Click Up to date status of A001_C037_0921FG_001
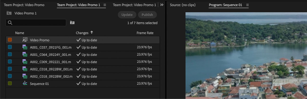 87,47
